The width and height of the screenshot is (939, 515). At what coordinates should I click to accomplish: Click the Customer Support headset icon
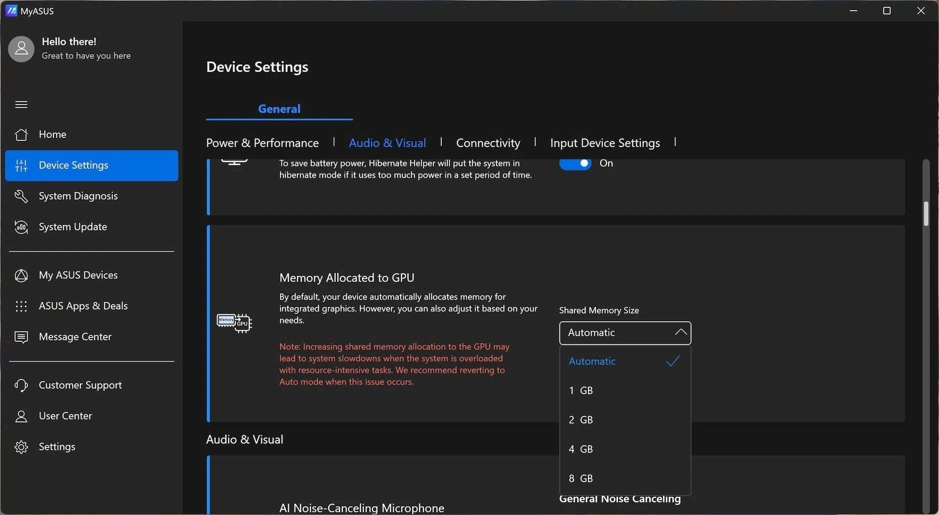click(x=21, y=386)
